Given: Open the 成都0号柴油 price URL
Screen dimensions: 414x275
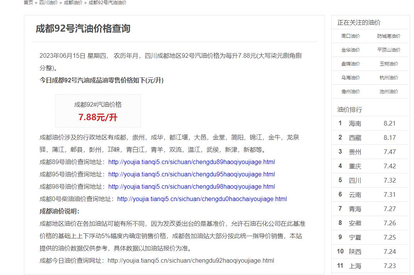Looking at the screenshot, I should click(x=202, y=199).
